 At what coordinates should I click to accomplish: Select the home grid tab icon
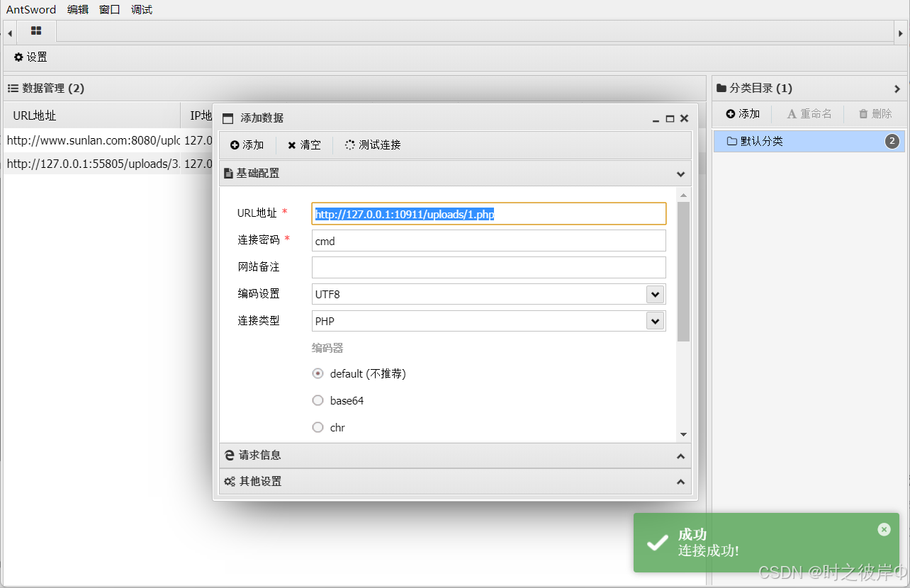[36, 31]
